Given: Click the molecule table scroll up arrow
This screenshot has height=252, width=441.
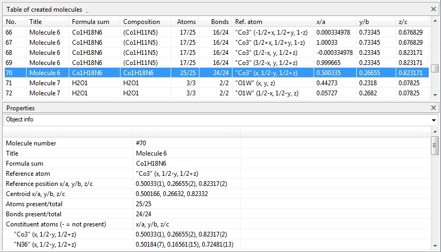Looking at the screenshot, I should (x=435, y=21).
